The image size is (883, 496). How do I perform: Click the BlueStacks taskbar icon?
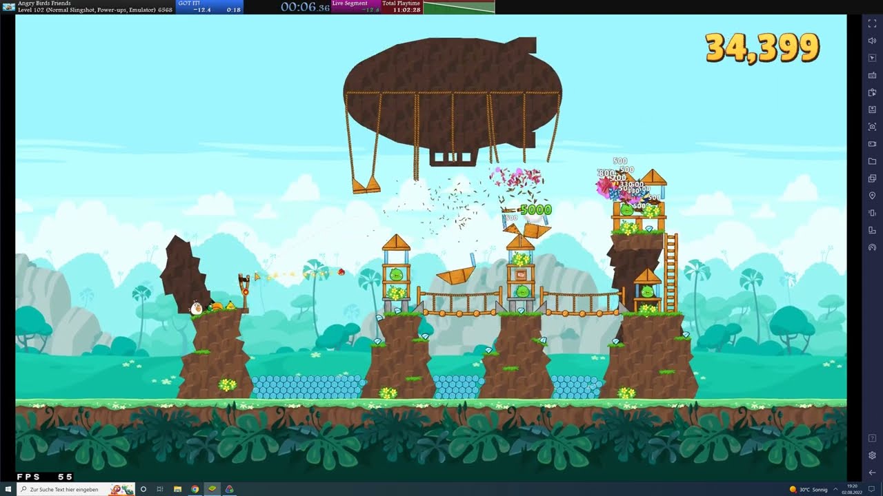[212, 489]
